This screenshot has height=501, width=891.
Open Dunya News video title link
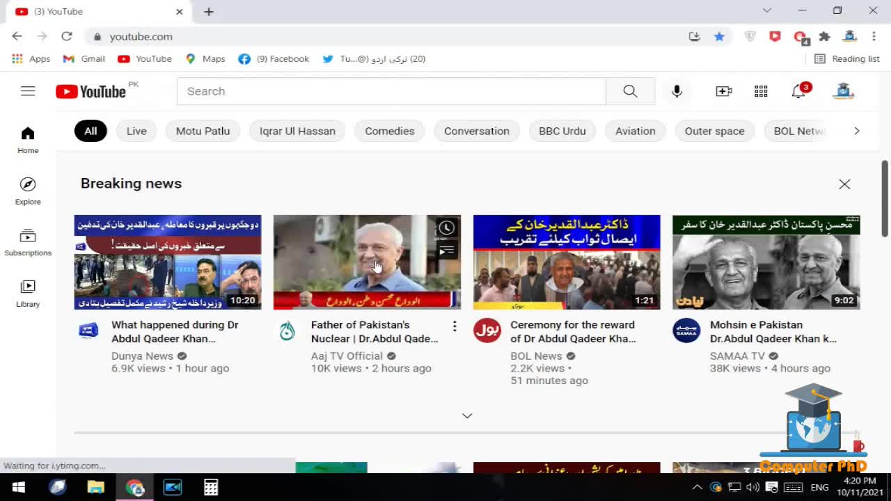(x=175, y=332)
